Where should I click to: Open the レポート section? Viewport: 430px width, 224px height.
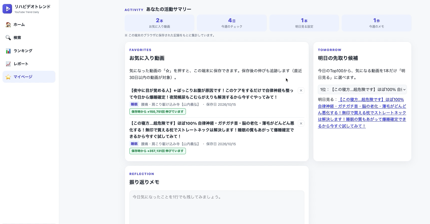pos(29,64)
